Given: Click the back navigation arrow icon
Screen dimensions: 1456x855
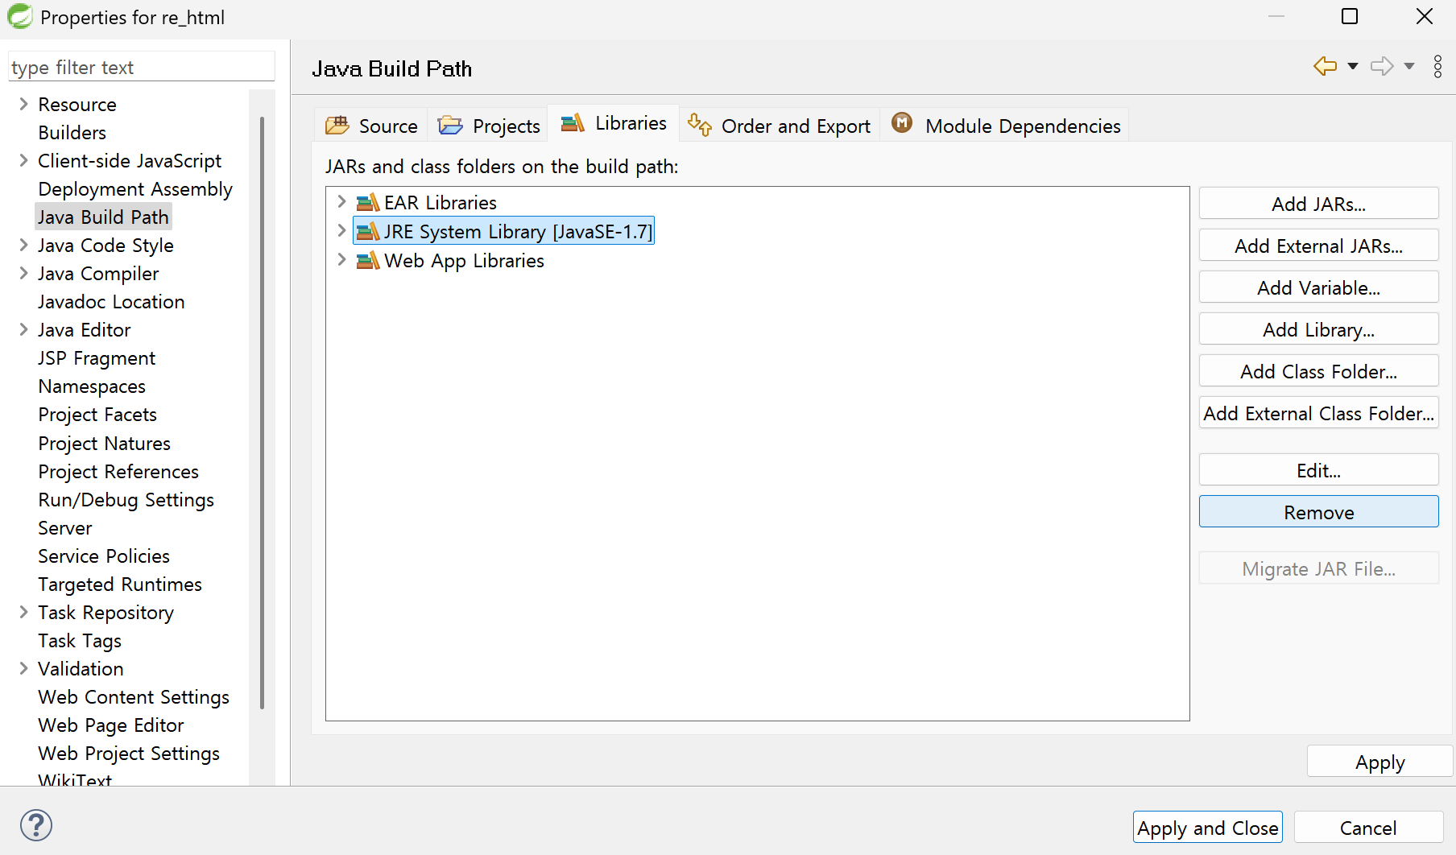Looking at the screenshot, I should click(1325, 66).
